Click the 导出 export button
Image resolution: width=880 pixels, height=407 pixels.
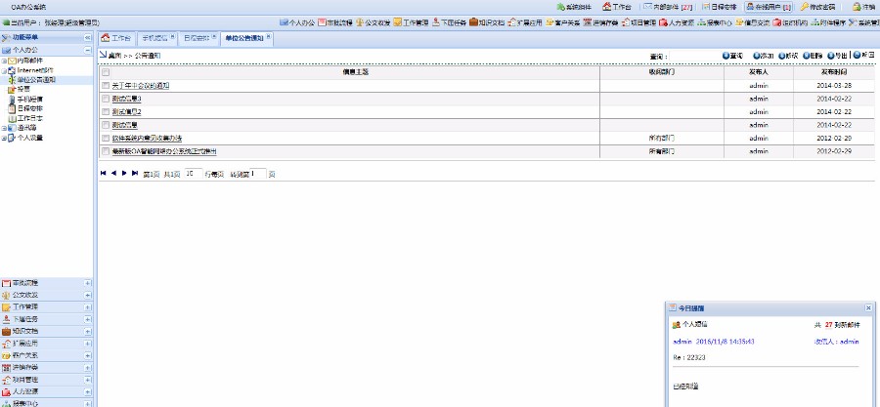[838, 56]
